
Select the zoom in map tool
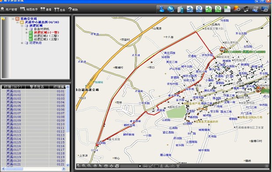[84, 166]
